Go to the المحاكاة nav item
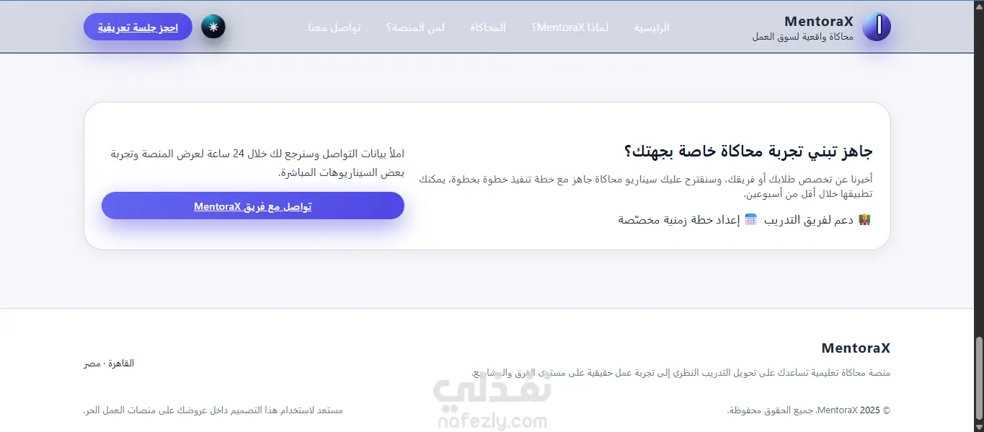This screenshot has height=432, width=984. [x=488, y=27]
